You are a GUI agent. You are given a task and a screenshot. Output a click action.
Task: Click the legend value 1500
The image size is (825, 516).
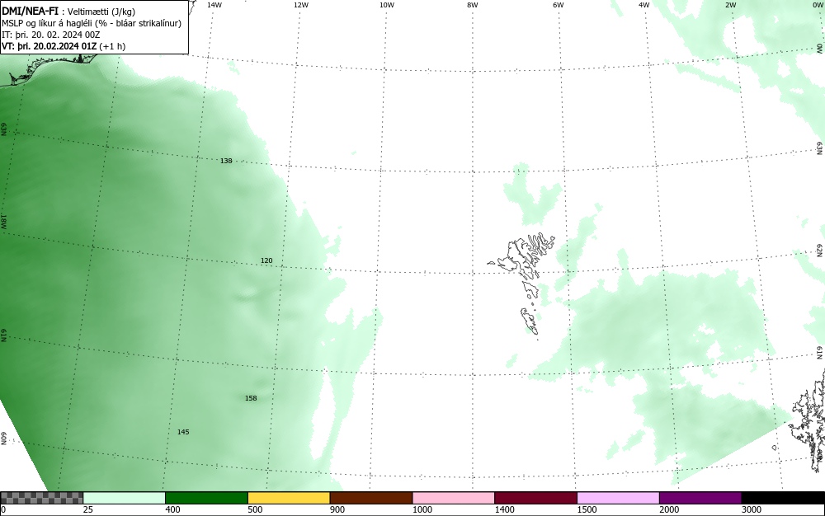point(587,509)
